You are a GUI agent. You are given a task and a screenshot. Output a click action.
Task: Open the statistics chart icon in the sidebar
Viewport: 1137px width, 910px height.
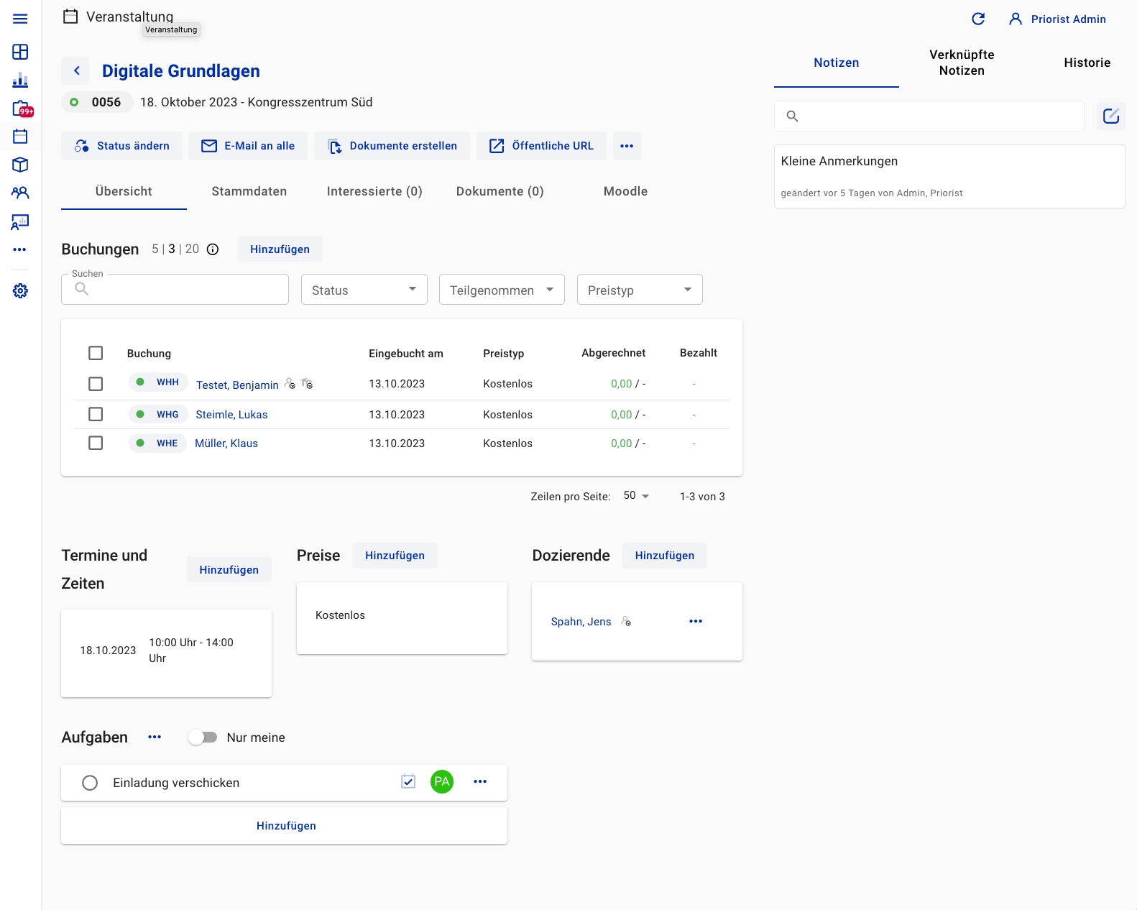click(20, 80)
